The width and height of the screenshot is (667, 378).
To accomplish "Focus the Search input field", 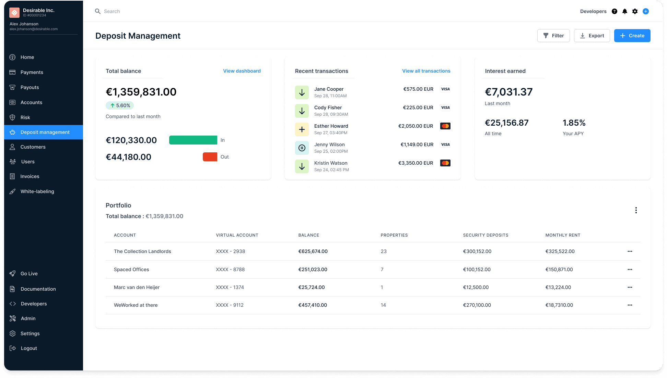I will [112, 11].
